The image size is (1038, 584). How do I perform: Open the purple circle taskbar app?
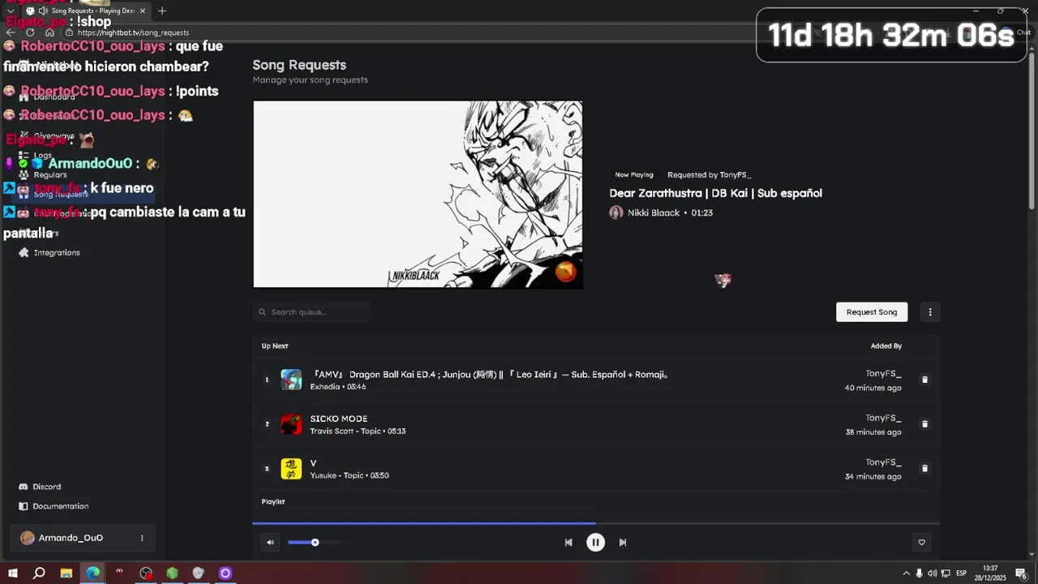[x=225, y=573]
